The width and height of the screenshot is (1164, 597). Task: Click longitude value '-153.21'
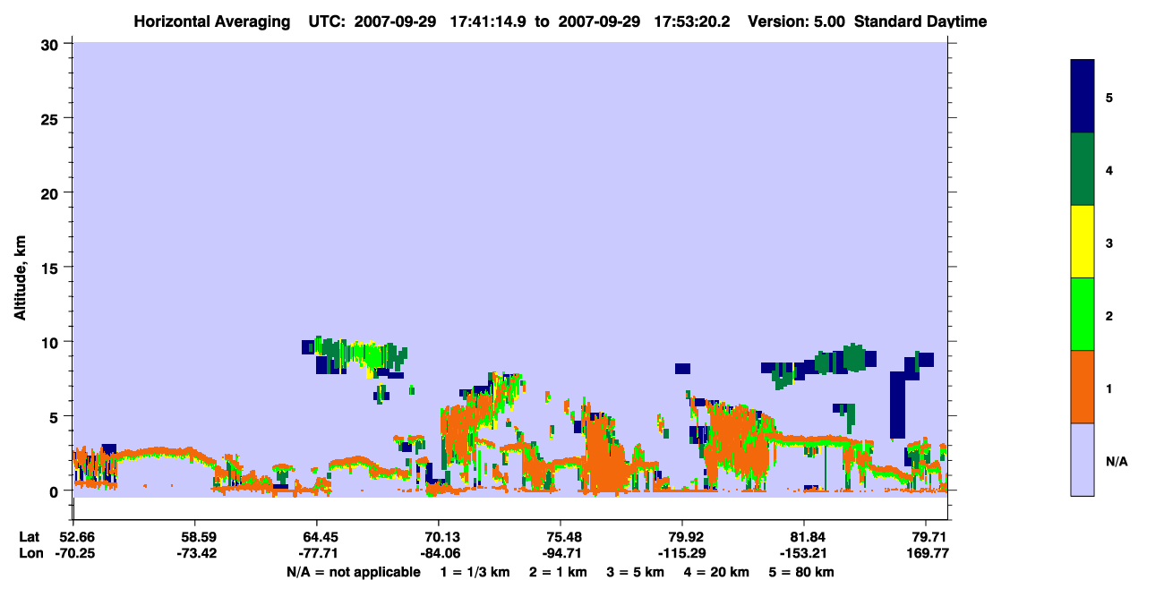pos(805,553)
